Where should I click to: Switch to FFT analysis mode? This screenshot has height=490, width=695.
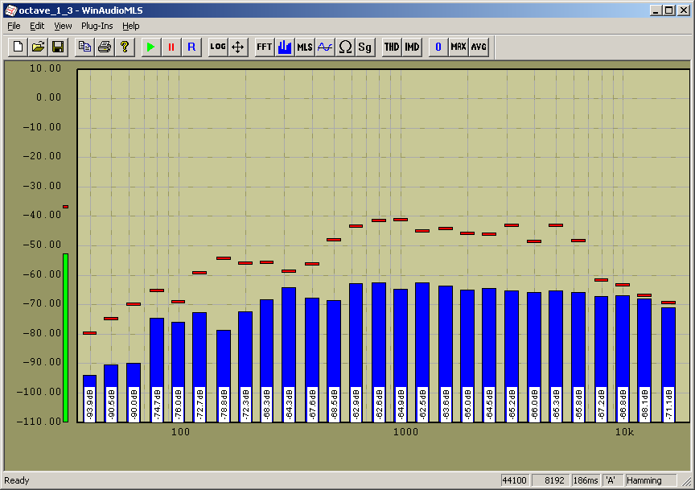click(264, 47)
